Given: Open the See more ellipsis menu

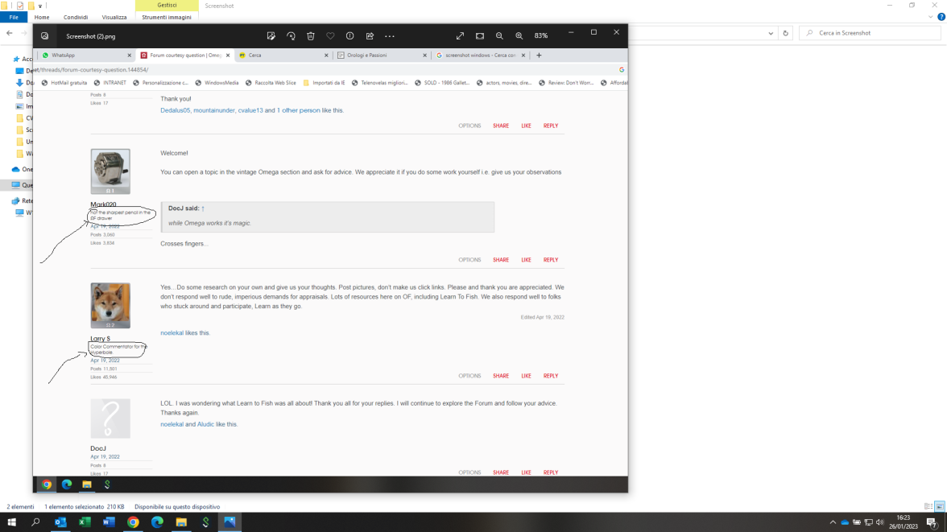Looking at the screenshot, I should 390,35.
